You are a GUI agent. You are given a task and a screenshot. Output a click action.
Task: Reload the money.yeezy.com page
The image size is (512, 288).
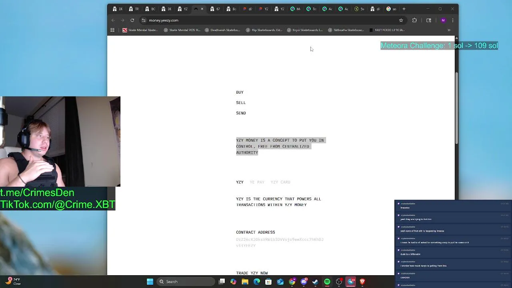[x=132, y=20]
